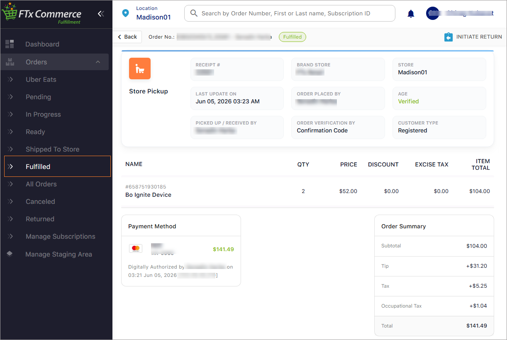This screenshot has height=340, width=507.
Task: Click the green Fulfilled status badge
Action: click(292, 37)
